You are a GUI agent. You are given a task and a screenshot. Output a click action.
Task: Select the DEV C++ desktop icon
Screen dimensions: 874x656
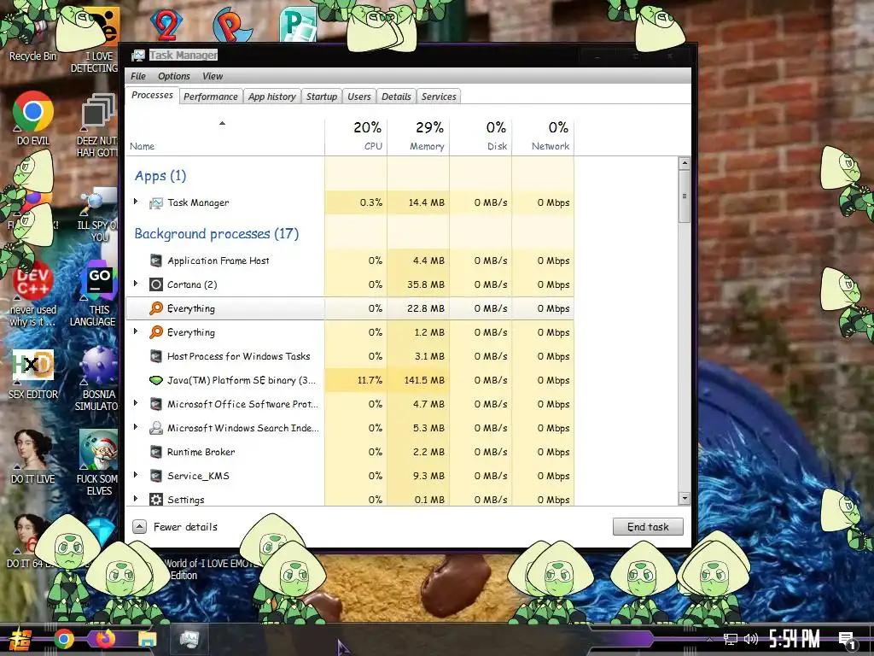click(33, 293)
